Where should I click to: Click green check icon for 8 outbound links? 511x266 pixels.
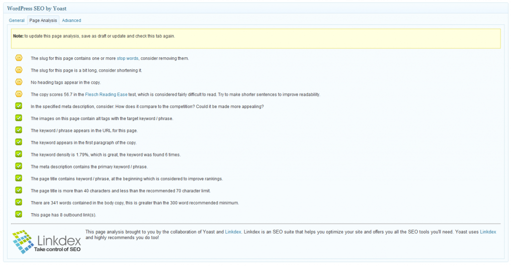(x=18, y=214)
